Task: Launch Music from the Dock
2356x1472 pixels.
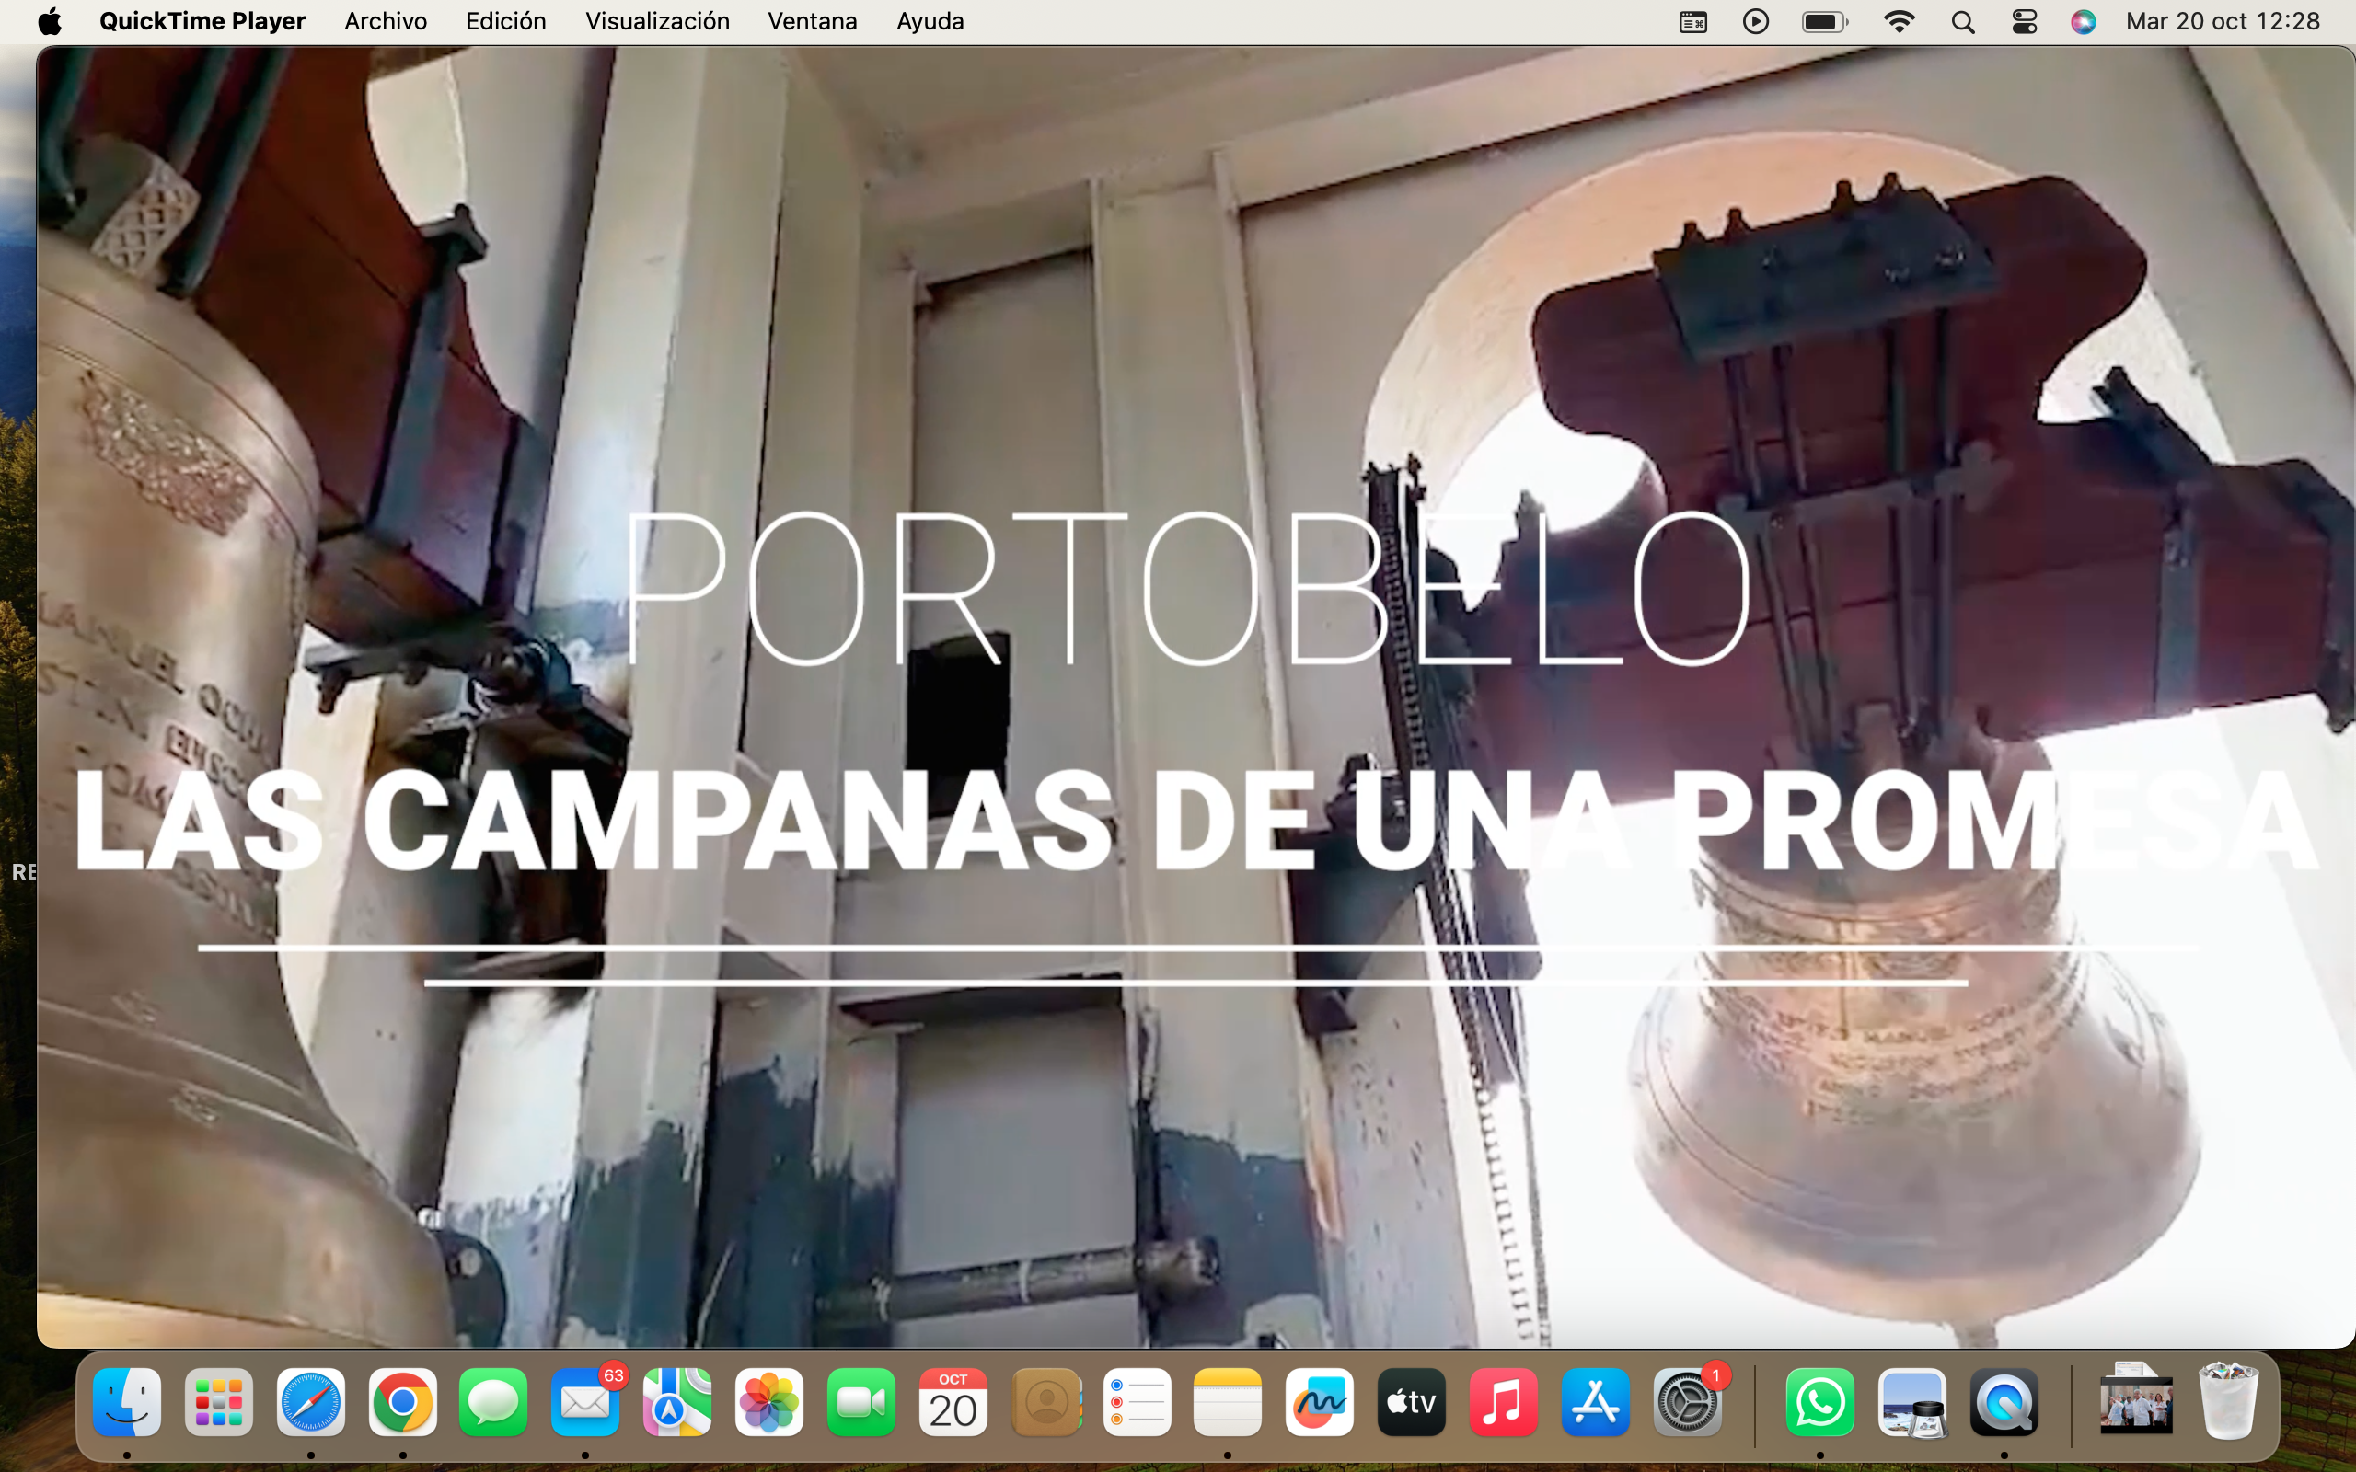Action: click(x=1503, y=1402)
